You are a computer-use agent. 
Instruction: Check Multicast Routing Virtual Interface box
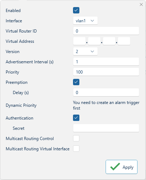click(76, 149)
